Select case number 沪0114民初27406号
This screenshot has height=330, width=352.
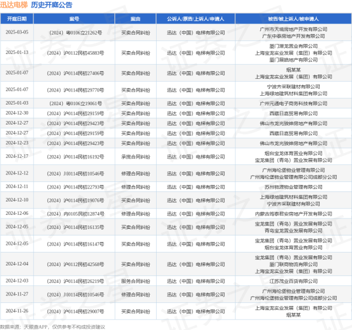[x=76, y=73]
